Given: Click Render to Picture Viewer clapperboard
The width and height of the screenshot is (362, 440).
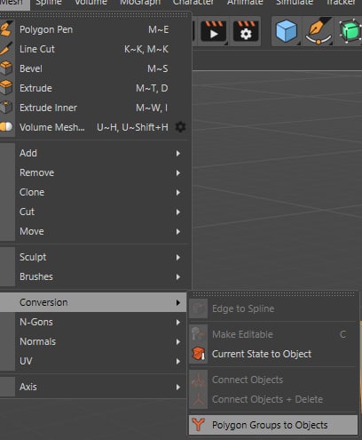Looking at the screenshot, I should coord(213,31).
